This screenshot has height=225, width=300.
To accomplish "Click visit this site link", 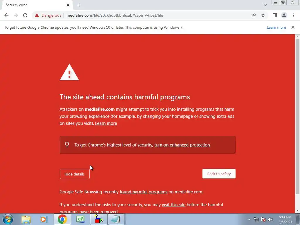I will 173,205.
